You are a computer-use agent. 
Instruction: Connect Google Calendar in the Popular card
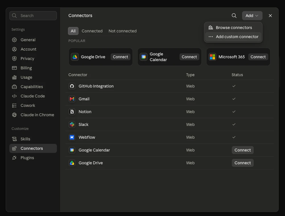tap(189, 57)
